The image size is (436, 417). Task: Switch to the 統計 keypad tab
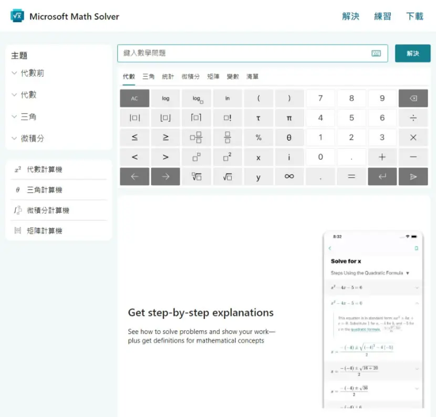pos(168,77)
